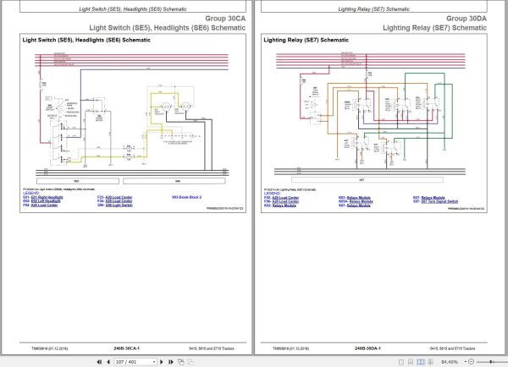This screenshot has width=508, height=367.
Task: Click the Group 30DA heading
Action: pyautogui.click(x=467, y=19)
